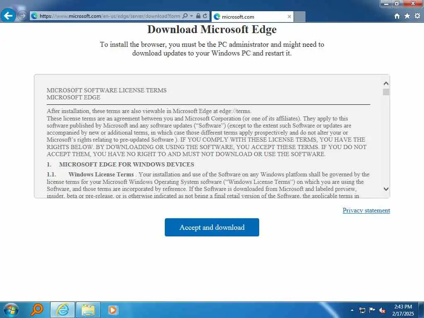Screen dimensions: 424x318
Task: Open the File Explorer taskbar icon
Action: 88,310
